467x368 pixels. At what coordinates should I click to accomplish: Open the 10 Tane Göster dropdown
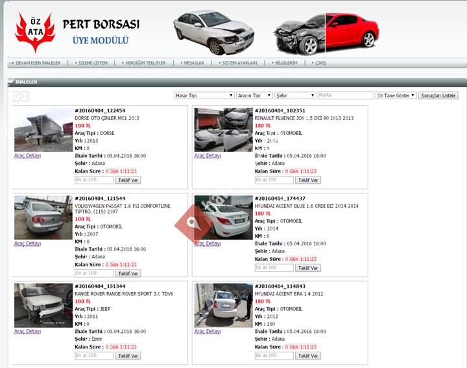(396, 95)
